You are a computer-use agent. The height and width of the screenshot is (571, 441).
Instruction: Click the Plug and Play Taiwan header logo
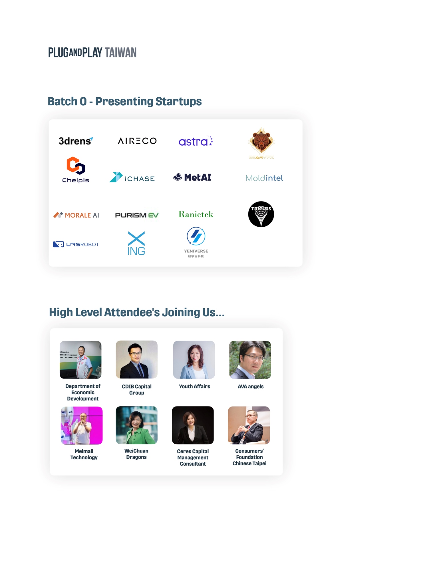[92, 53]
